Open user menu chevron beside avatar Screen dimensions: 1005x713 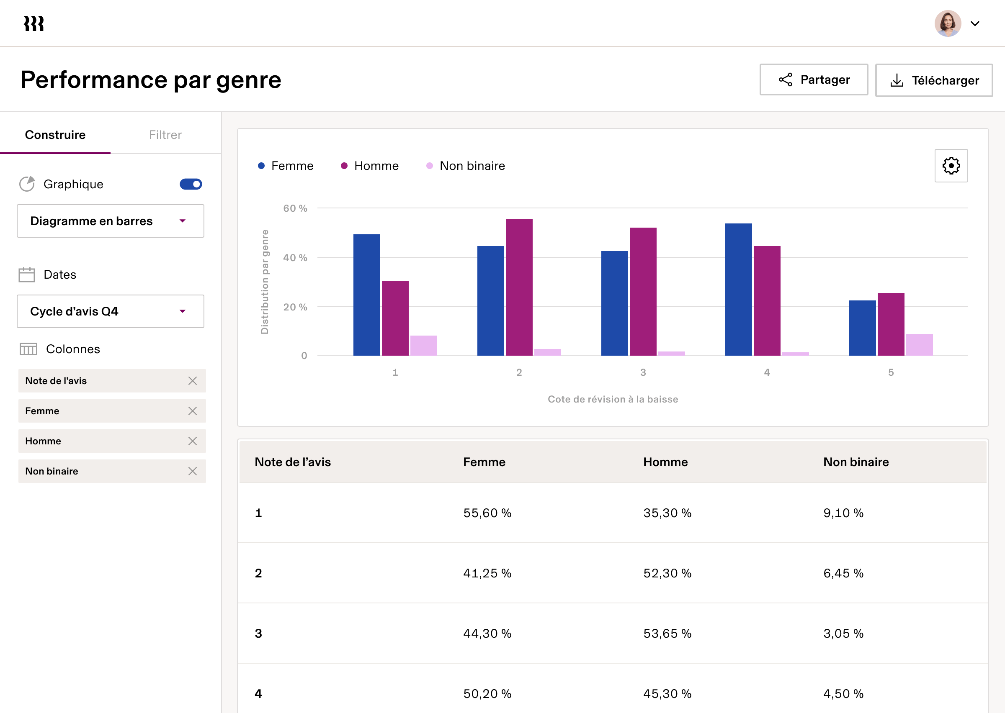click(x=975, y=24)
